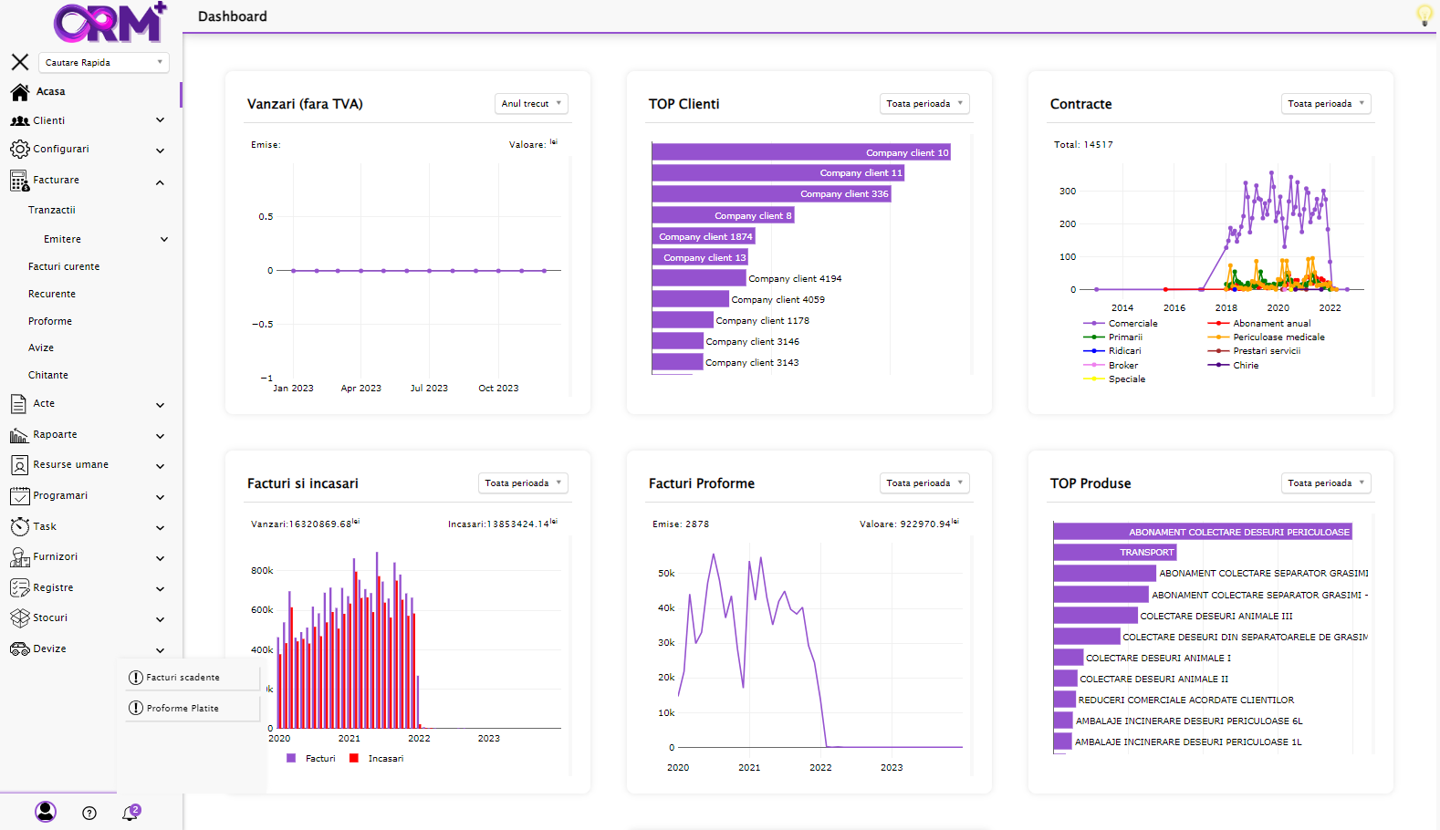Click the Acasa home icon
The width and height of the screenshot is (1440, 830).
pyautogui.click(x=20, y=91)
